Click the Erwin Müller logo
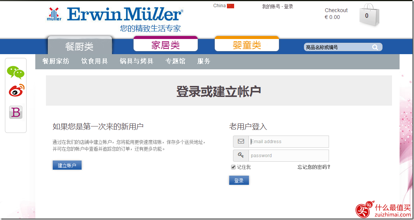 coord(115,14)
